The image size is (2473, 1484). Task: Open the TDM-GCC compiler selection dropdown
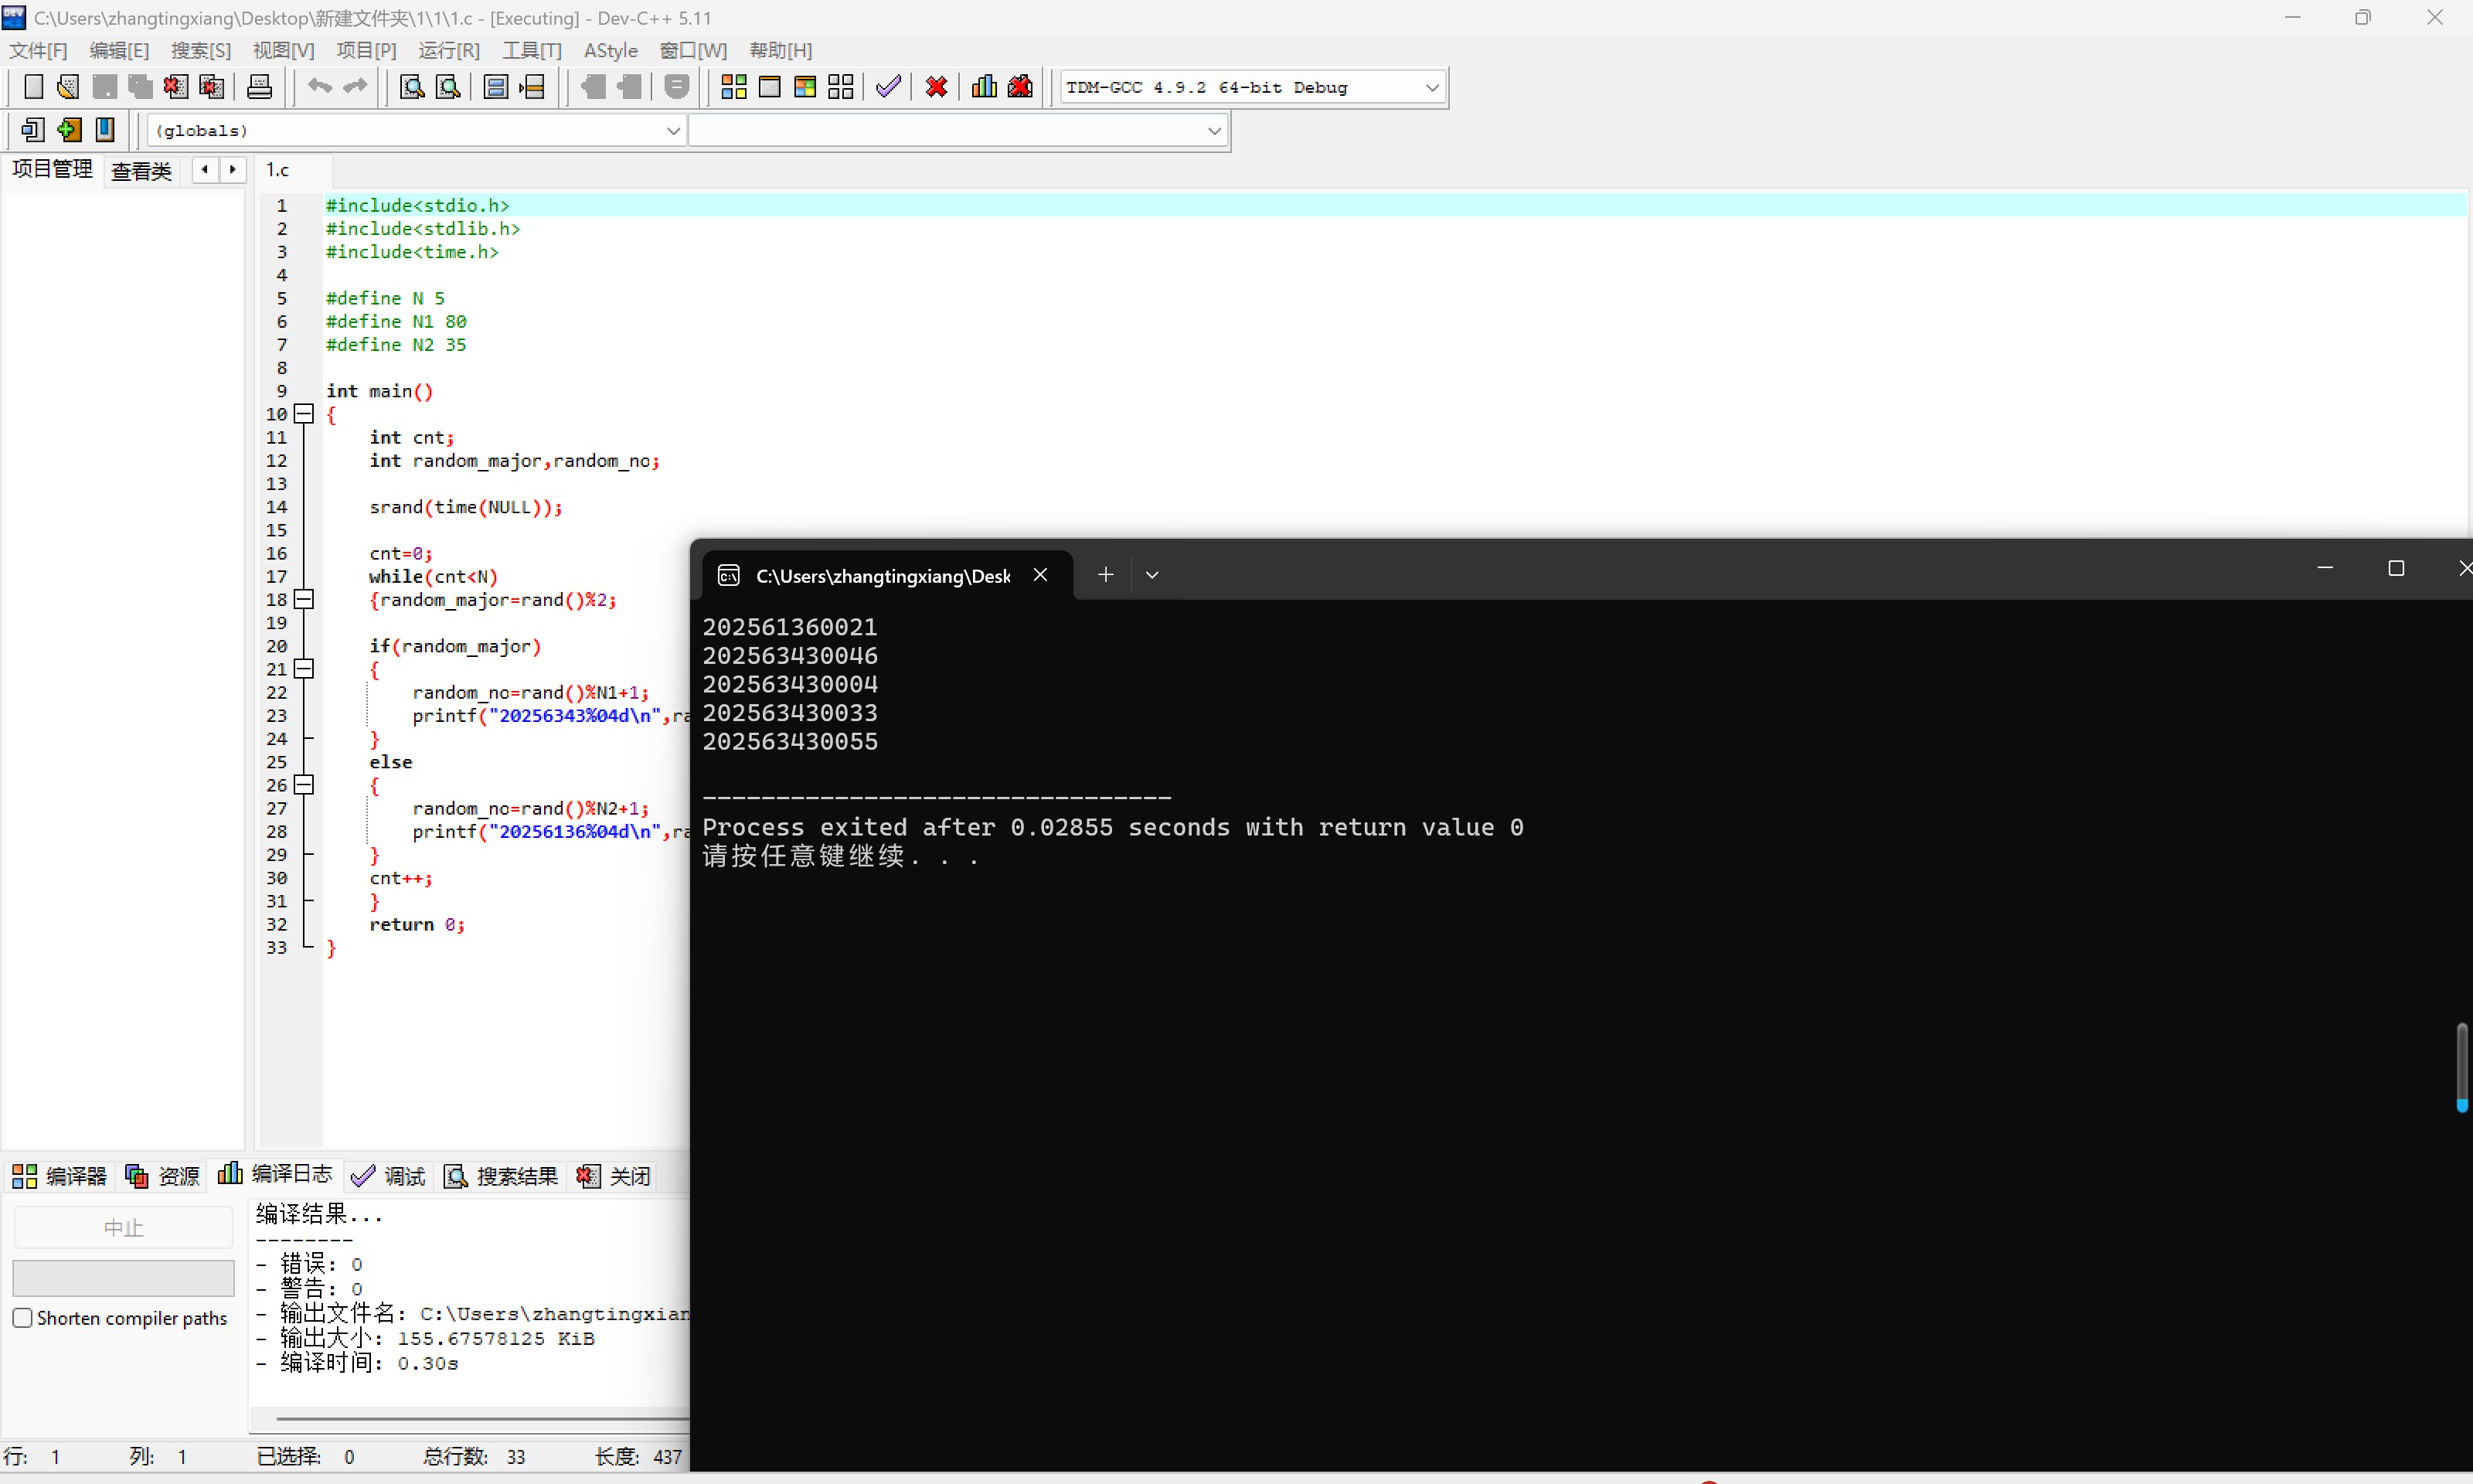[x=1431, y=88]
